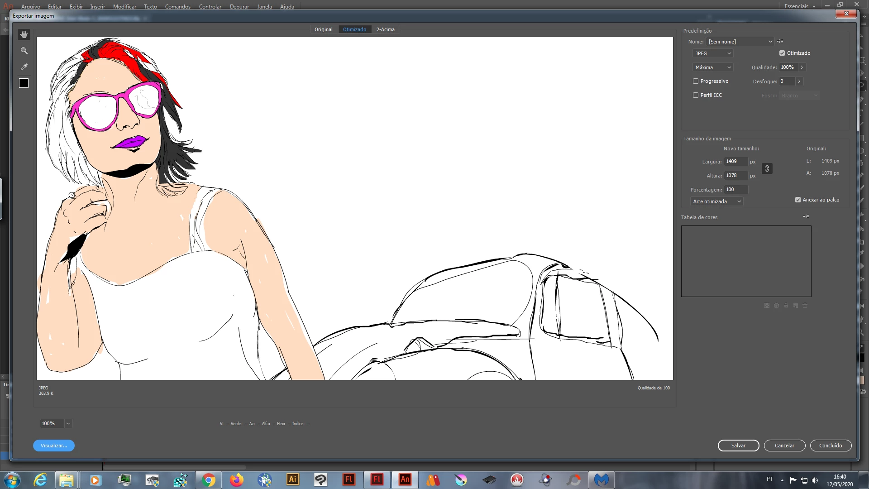The image size is (869, 489).
Task: Open Google Chrome from the taskbar
Action: pos(209,479)
